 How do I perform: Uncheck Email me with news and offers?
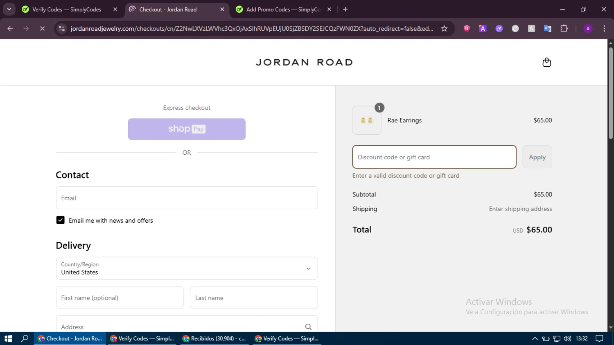[x=60, y=220]
